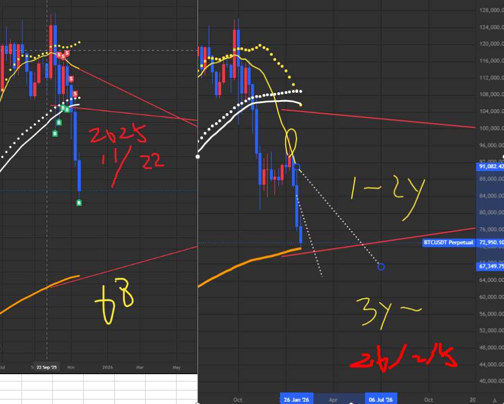Select the 91,082.42 price label on axis
Image resolution: width=504 pixels, height=404 pixels.
click(x=490, y=167)
